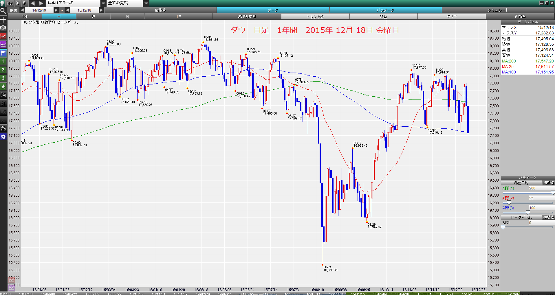Image resolution: width=555 pixels, height=295 pixels.
Task: Click the 詳 sidebar icon
Action: 3,103
